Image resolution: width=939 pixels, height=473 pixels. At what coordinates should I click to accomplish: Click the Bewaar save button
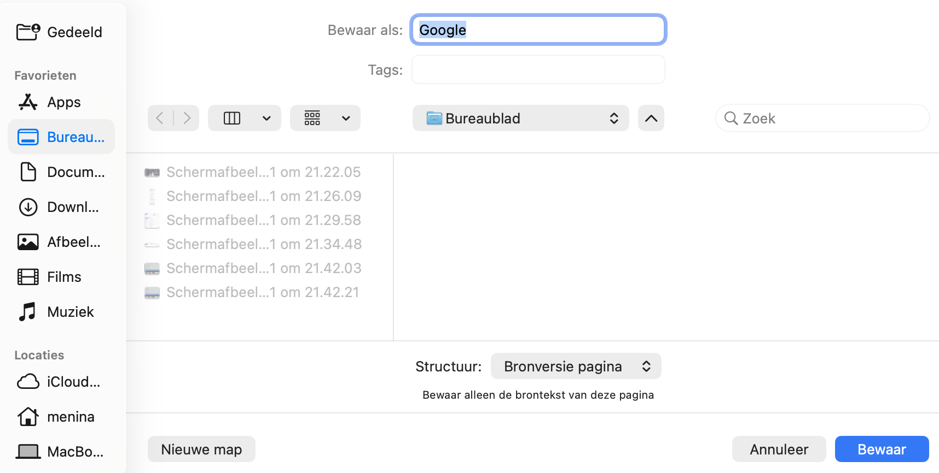881,449
